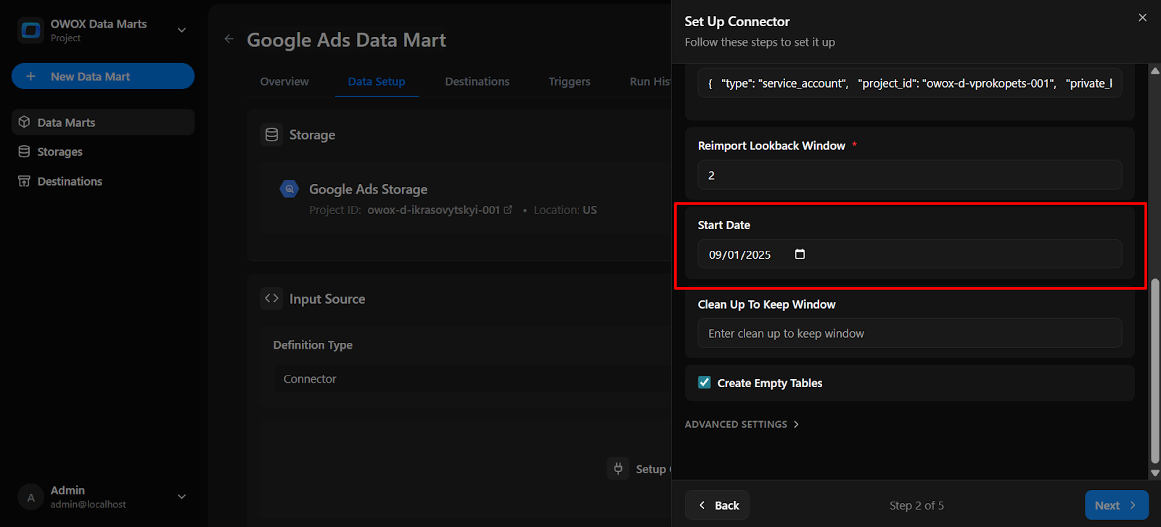The height and width of the screenshot is (527, 1161).
Task: Go back with the arrow beside the title
Action: click(229, 39)
